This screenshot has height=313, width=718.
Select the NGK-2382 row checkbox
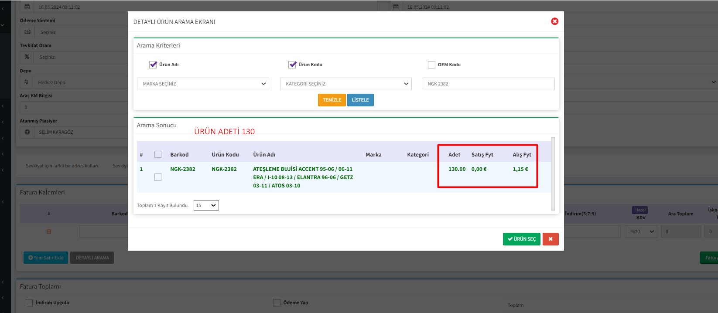click(x=158, y=177)
